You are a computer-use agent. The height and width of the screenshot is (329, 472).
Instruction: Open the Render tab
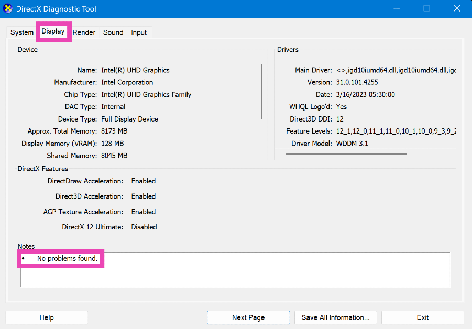click(x=84, y=32)
